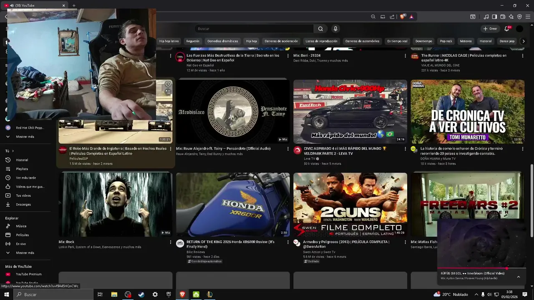Image resolution: width=534 pixels, height=300 pixels.
Task: Open File Explorer from the taskbar
Action: tap(114, 295)
